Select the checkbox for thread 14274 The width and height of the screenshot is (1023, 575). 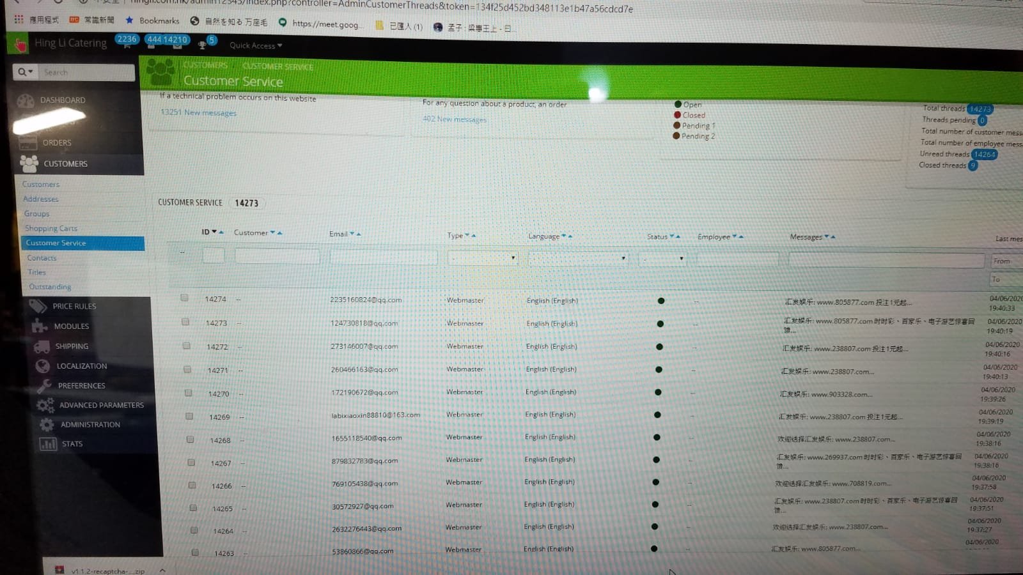184,298
